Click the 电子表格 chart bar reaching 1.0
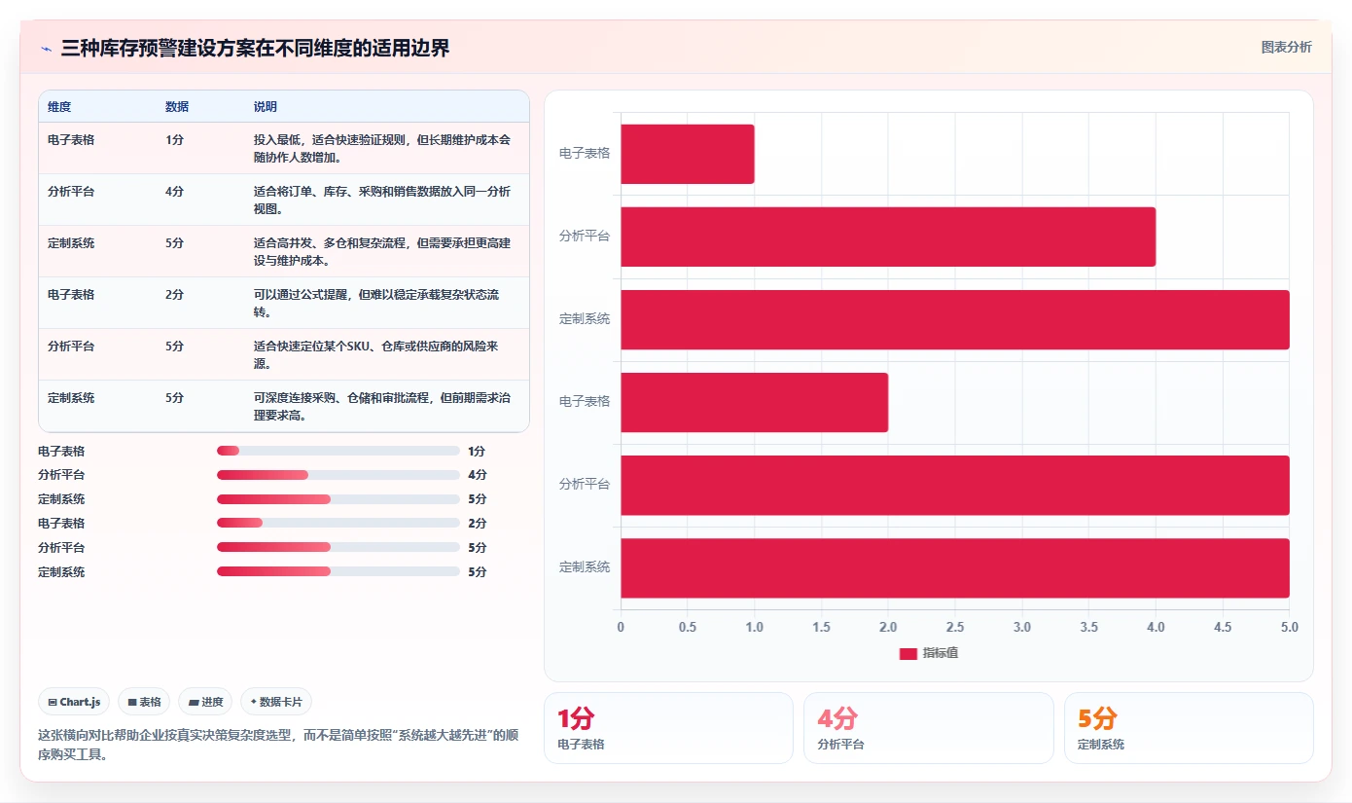The image size is (1352, 803). coord(688,154)
